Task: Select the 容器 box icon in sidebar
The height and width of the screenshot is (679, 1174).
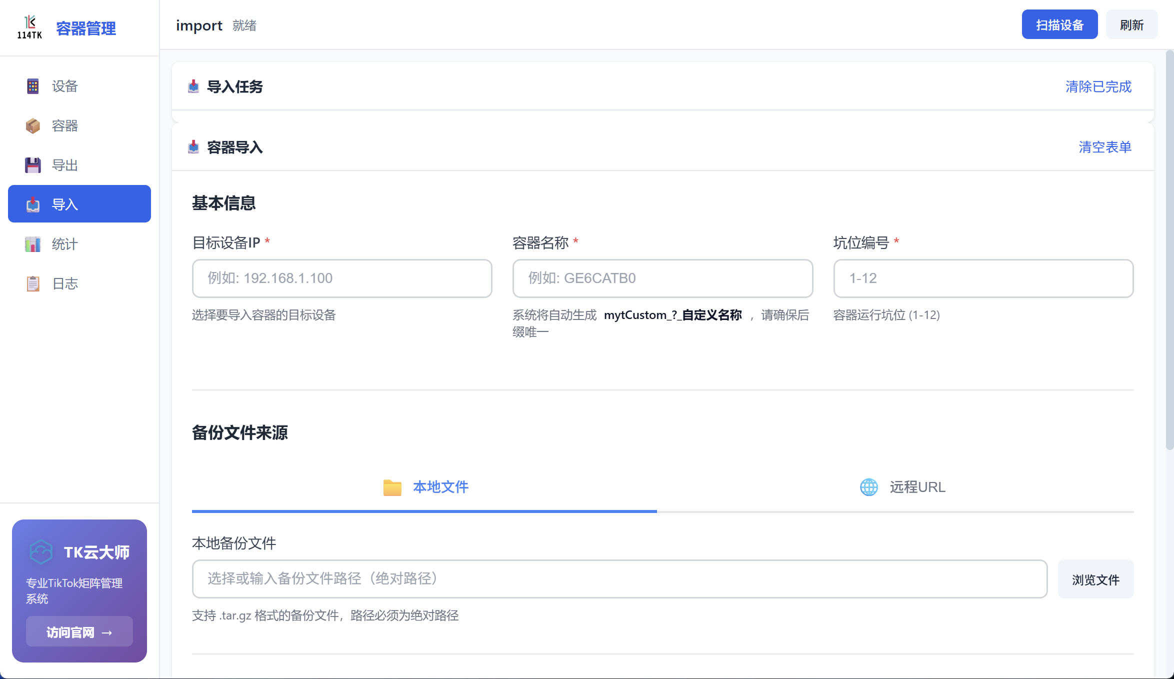Action: click(x=33, y=125)
